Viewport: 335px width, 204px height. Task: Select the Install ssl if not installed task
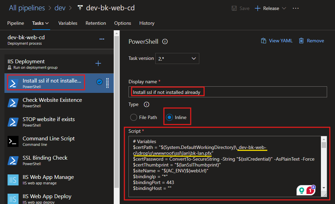coord(59,83)
